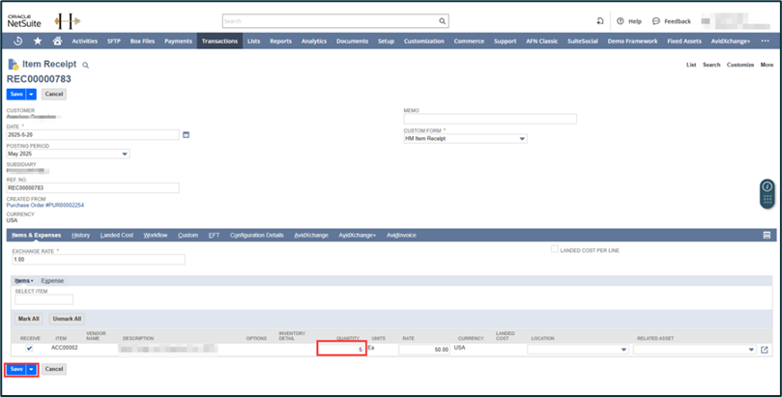Click the top Save button
Screen dimensions: 782x397
pyautogui.click(x=16, y=94)
